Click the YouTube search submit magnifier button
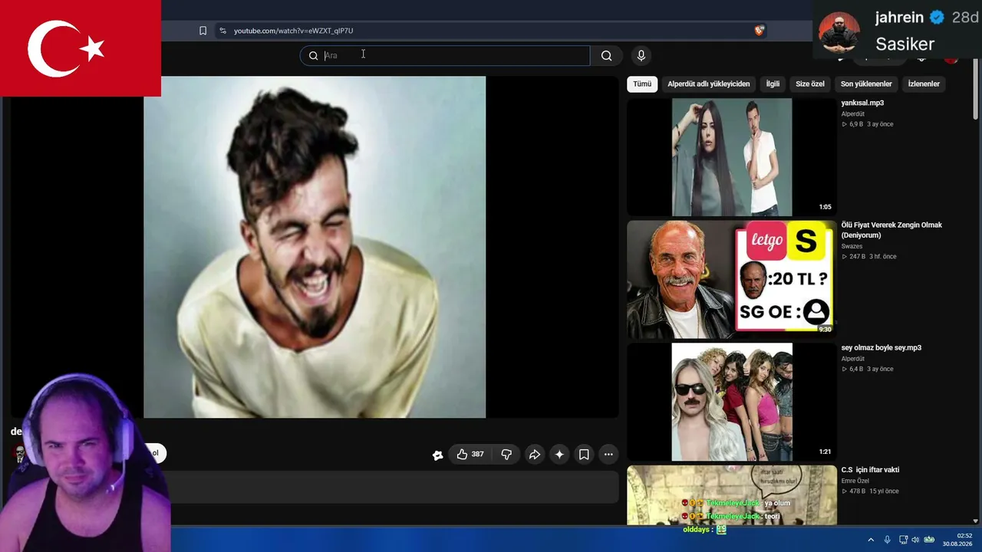 606,55
